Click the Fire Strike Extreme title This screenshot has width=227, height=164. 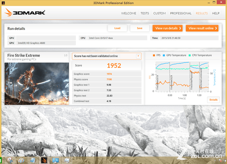pos(24,55)
